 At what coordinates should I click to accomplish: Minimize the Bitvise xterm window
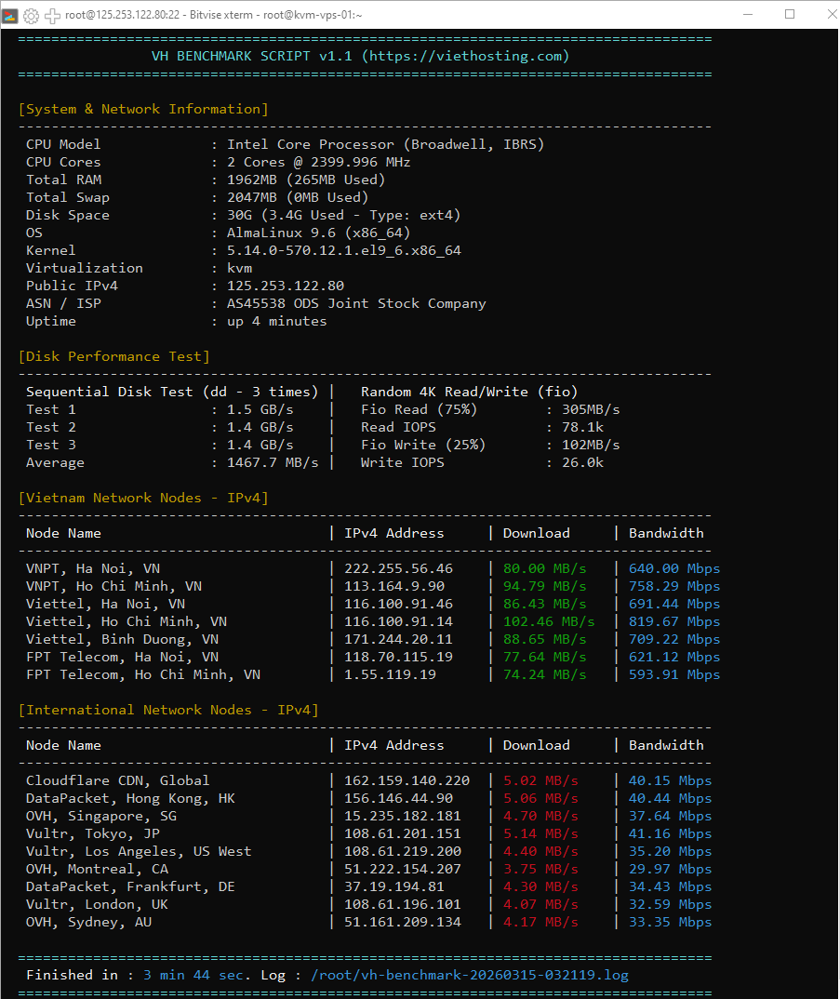(x=748, y=15)
